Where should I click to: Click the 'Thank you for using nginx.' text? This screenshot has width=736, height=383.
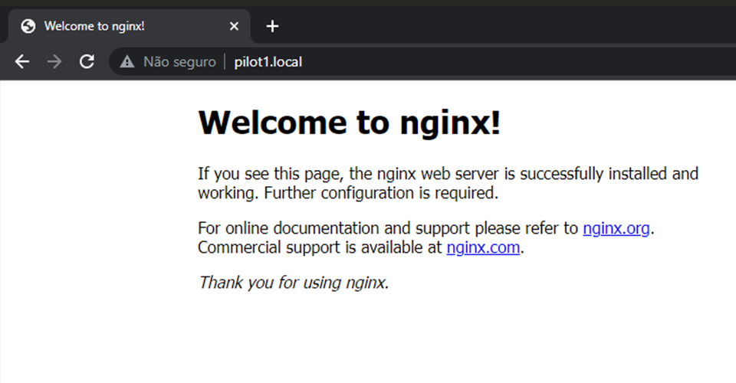294,283
